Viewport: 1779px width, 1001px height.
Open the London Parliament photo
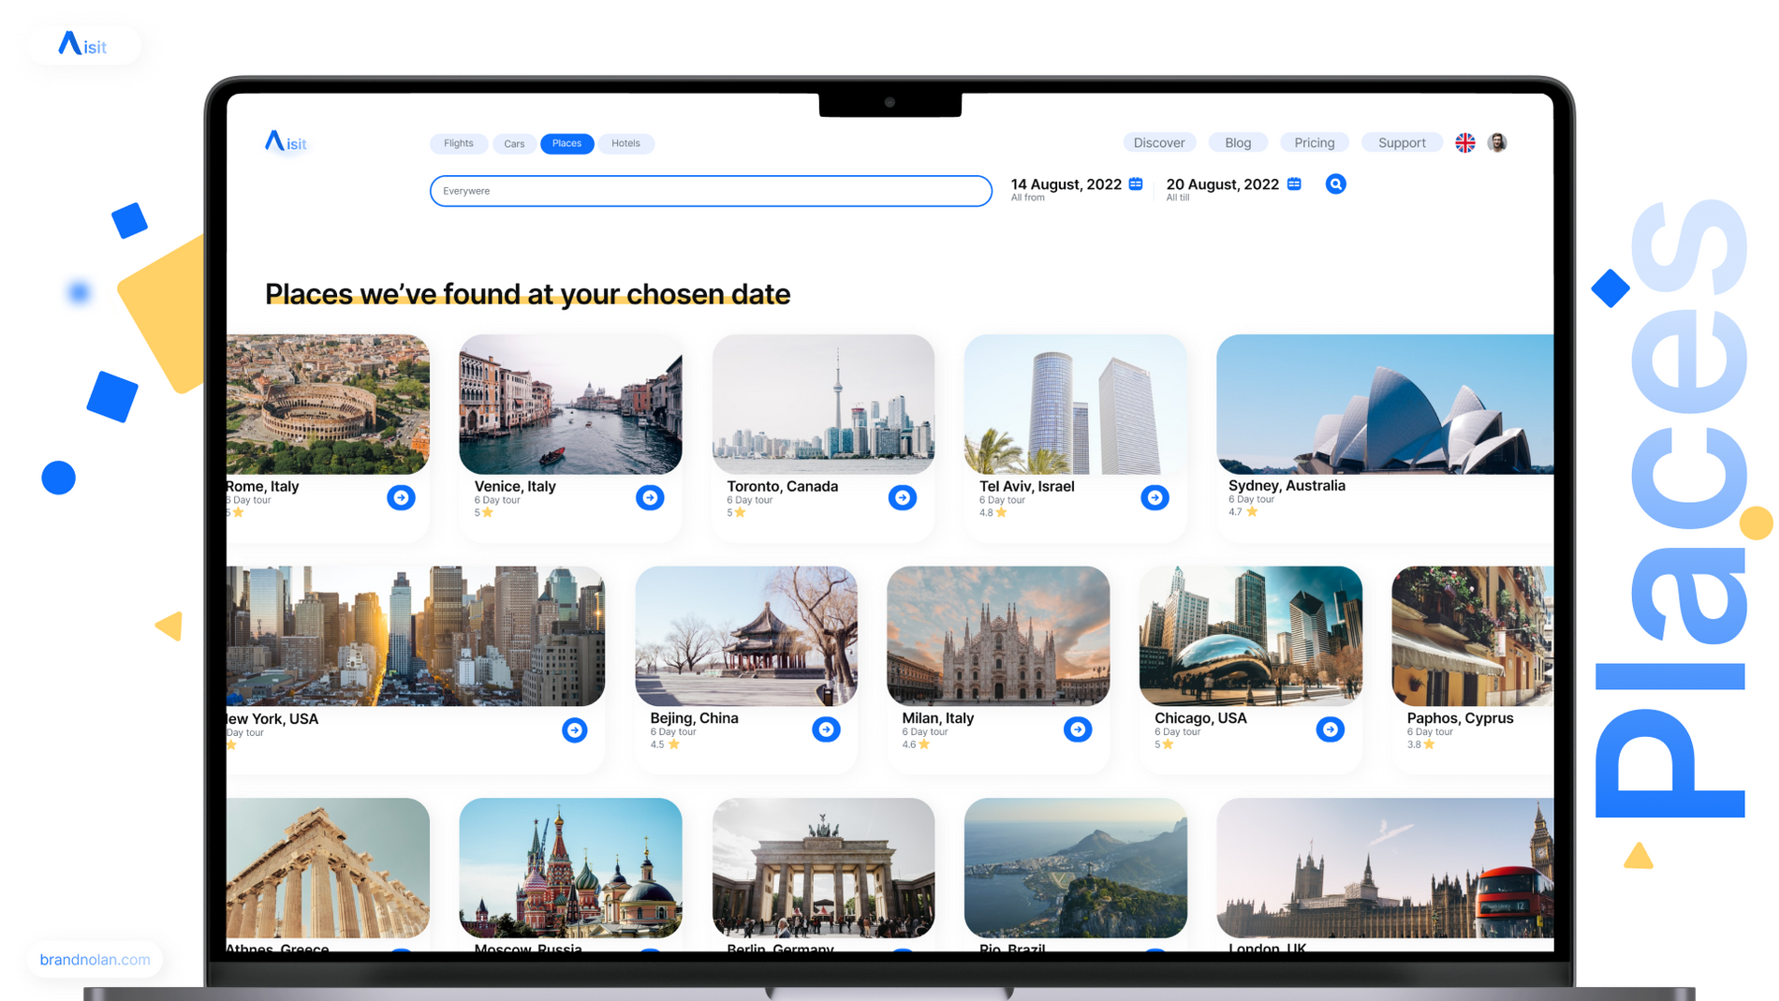pos(1385,868)
